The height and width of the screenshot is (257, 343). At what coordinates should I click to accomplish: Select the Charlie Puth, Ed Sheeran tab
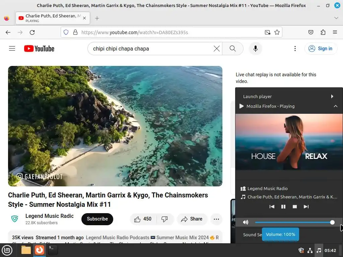(x=53, y=18)
